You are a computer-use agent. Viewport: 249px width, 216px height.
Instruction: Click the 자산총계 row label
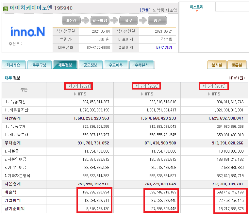coord(13,118)
